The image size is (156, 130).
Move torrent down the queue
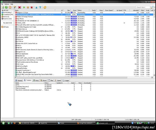coord(40,7)
